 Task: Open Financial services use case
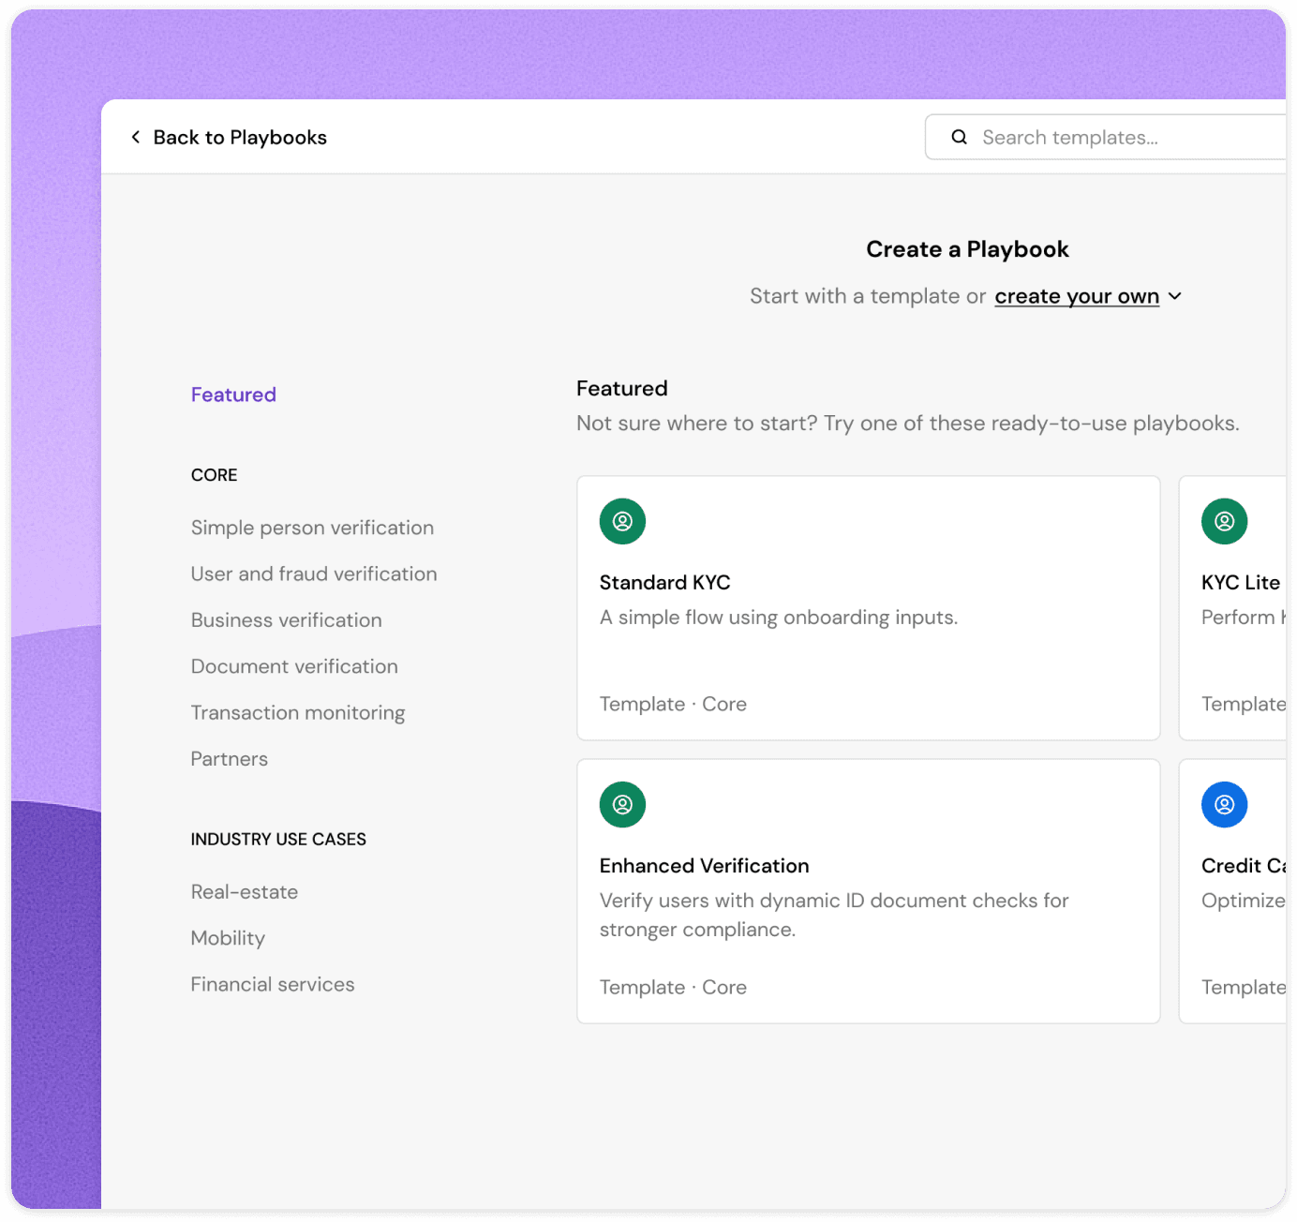coord(273,985)
